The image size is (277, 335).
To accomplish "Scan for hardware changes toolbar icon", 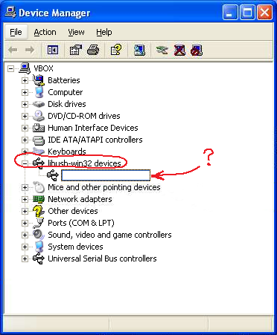I will click(x=139, y=50).
